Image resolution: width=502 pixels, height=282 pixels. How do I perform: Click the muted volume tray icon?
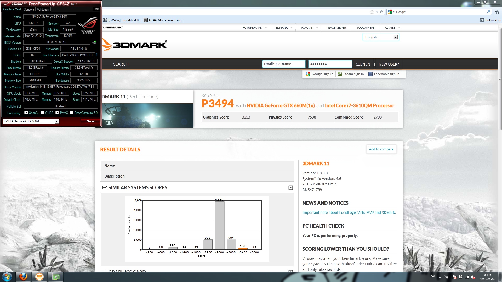(473, 277)
